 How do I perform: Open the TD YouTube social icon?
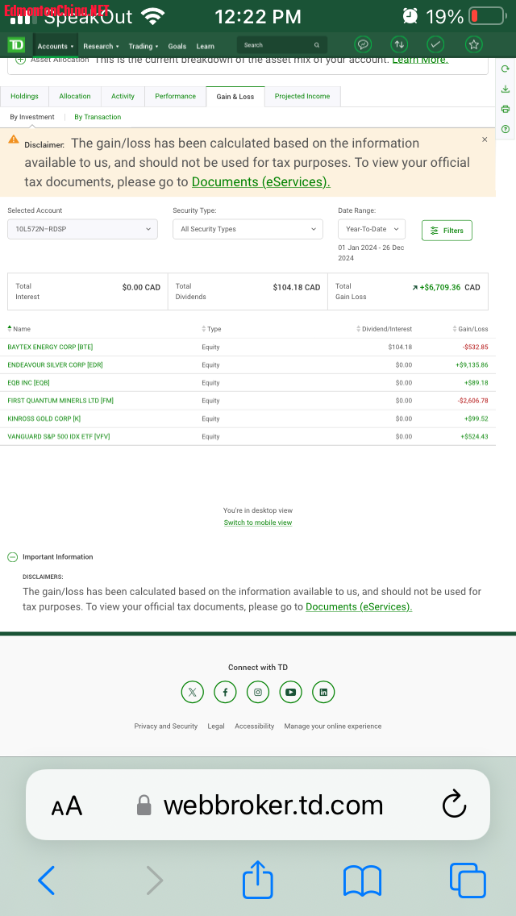290,692
